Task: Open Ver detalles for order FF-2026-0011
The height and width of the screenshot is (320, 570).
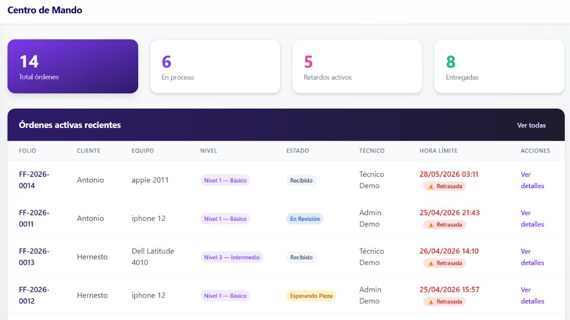Action: coord(532,219)
